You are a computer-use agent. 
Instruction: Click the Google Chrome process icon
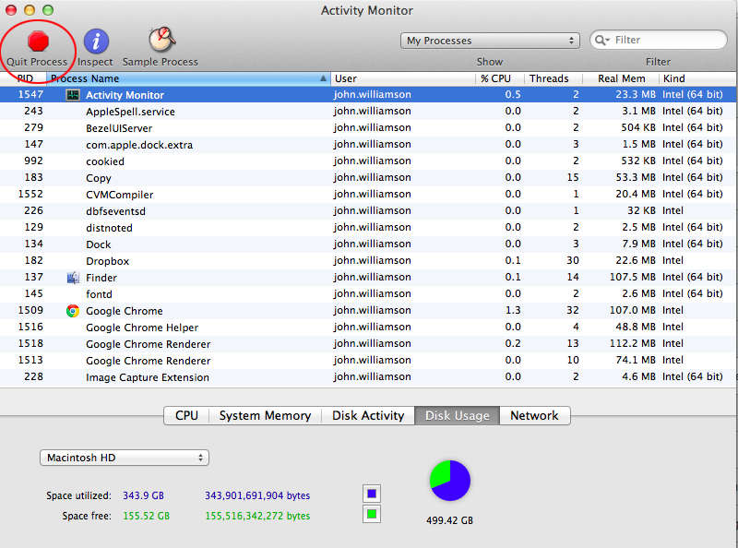click(x=73, y=311)
